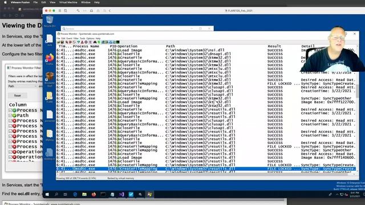Open the command prompt taskbar icon
Viewport: 365px width, 205px height.
click(103, 194)
